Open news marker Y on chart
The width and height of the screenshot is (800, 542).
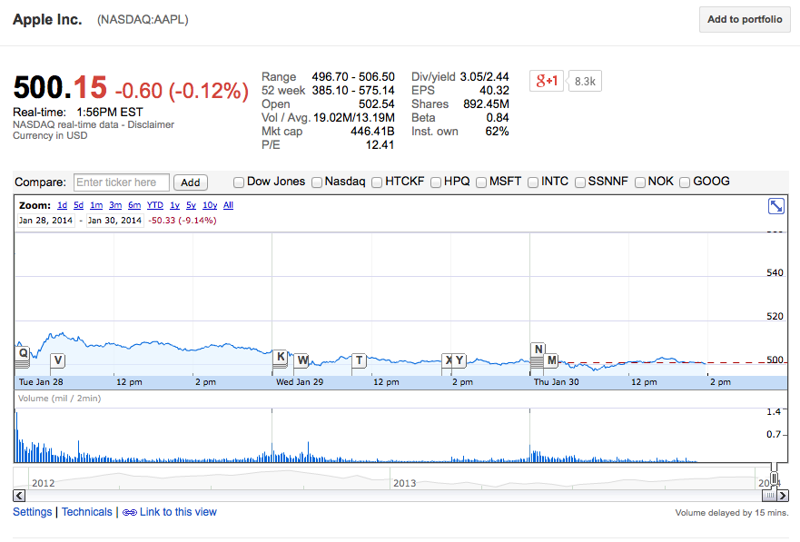click(459, 360)
